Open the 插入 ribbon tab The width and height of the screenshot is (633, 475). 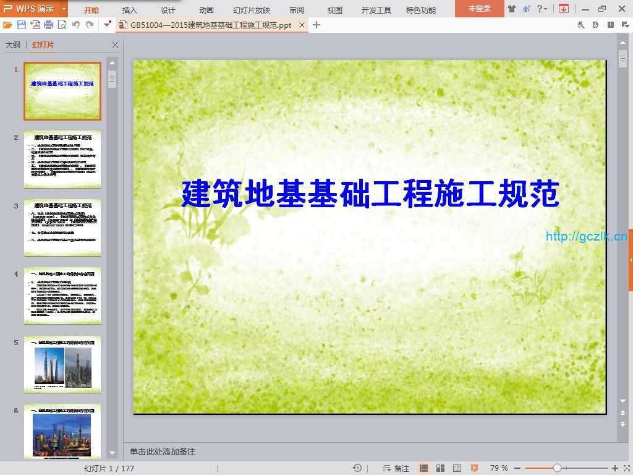[130, 10]
